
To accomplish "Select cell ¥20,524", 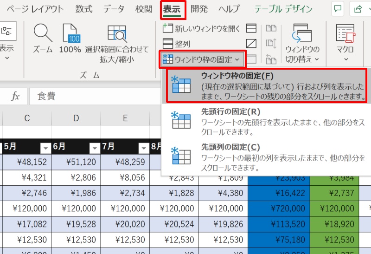I will point(174,224).
